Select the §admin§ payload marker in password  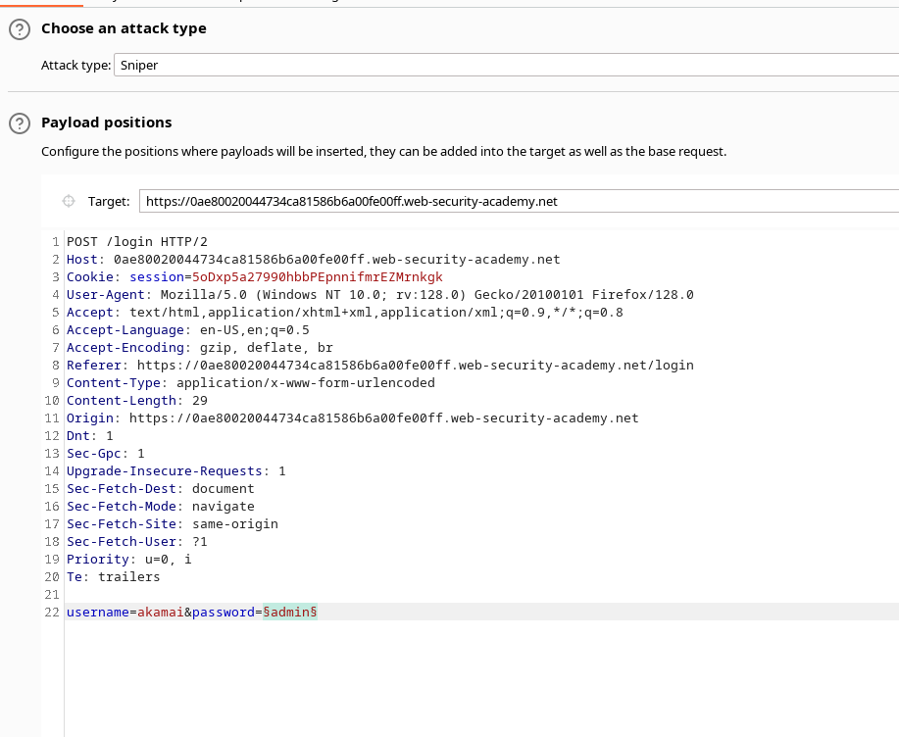click(289, 613)
